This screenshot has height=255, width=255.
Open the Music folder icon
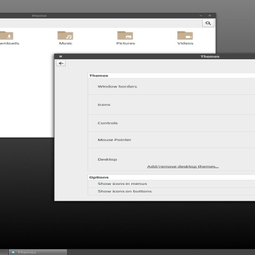coord(65,35)
